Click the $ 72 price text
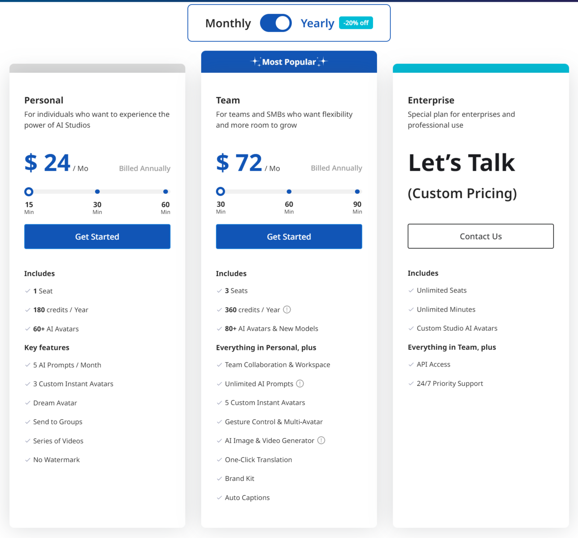Image resolution: width=578 pixels, height=538 pixels. pyautogui.click(x=239, y=163)
